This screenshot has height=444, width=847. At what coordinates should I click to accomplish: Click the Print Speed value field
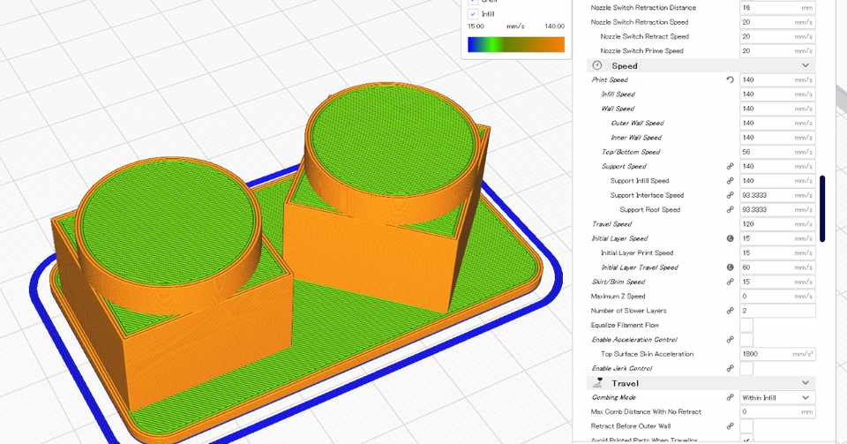point(777,80)
